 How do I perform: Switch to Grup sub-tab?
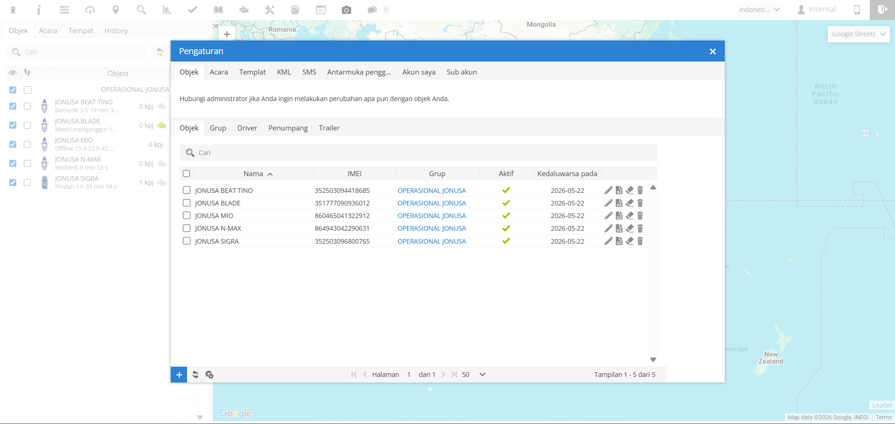[218, 128]
